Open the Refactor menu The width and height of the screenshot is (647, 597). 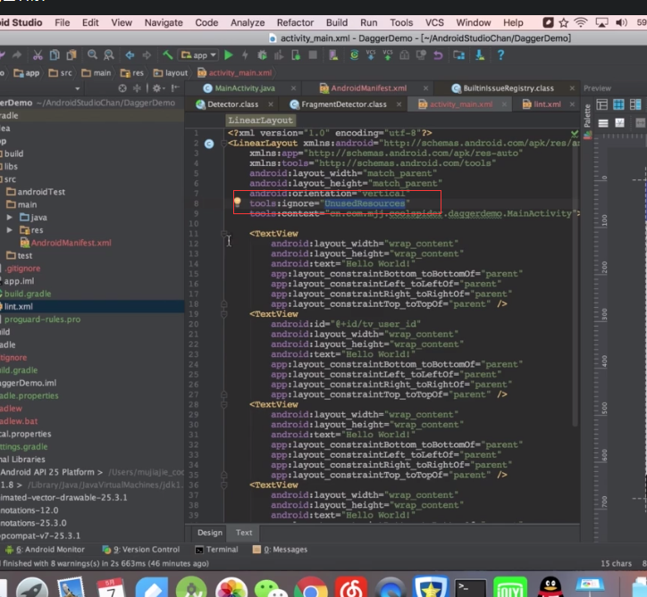pos(295,22)
